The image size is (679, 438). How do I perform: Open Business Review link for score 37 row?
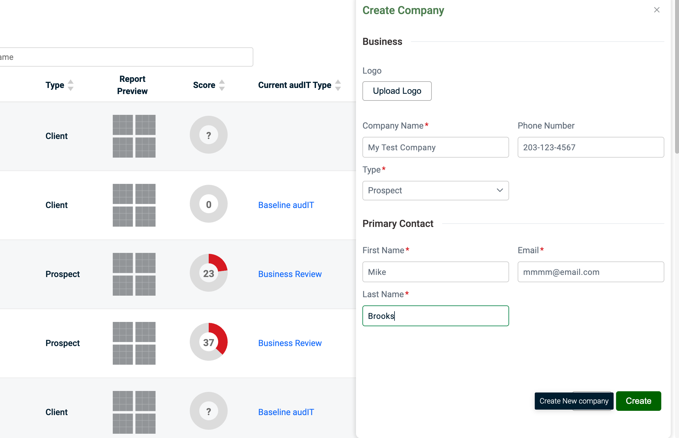coord(290,343)
